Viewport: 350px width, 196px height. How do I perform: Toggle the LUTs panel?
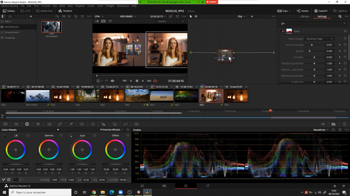pos(25,11)
